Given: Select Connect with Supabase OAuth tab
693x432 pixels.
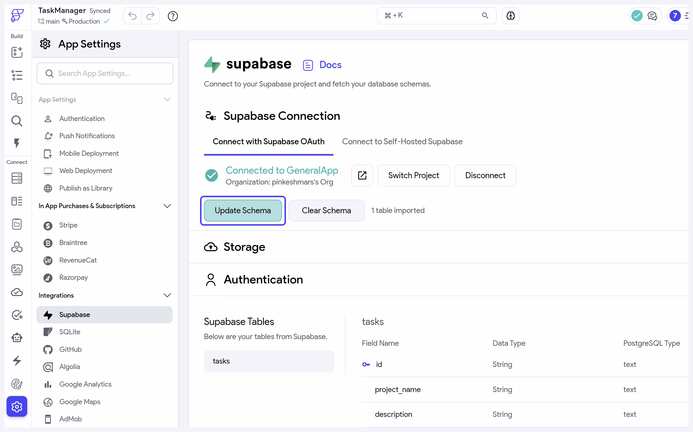Looking at the screenshot, I should pos(269,142).
